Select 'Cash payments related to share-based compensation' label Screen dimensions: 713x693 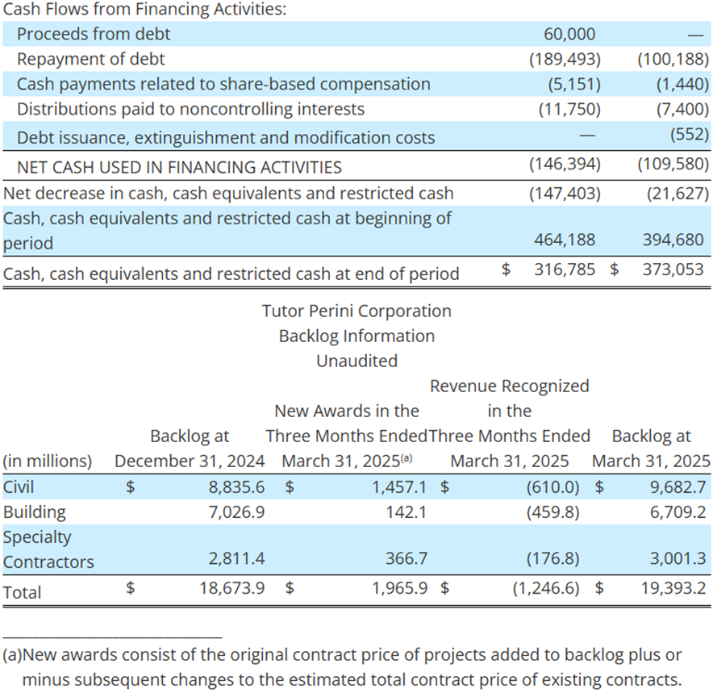(x=223, y=84)
